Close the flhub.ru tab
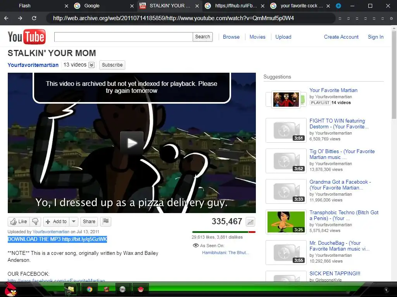The width and height of the screenshot is (397, 297). point(263,6)
